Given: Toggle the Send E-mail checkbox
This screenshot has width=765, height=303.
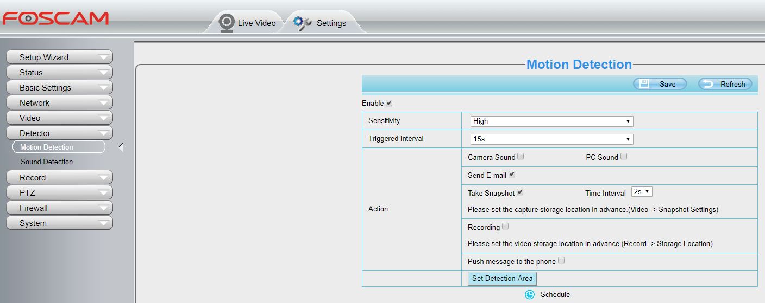Looking at the screenshot, I should pyautogui.click(x=512, y=175).
